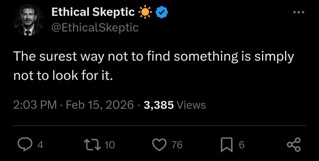Open the Ethical Skeptic profile photo
This screenshot has width=319, height=161.
click(29, 21)
